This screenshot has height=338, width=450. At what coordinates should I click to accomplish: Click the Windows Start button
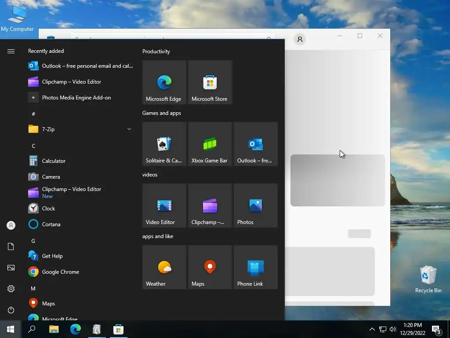[x=11, y=329]
